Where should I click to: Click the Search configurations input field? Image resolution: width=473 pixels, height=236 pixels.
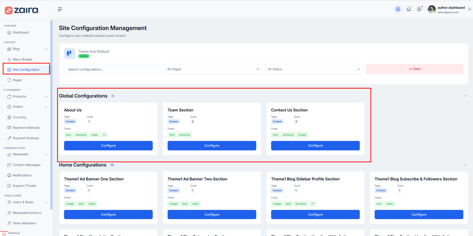[x=112, y=69]
